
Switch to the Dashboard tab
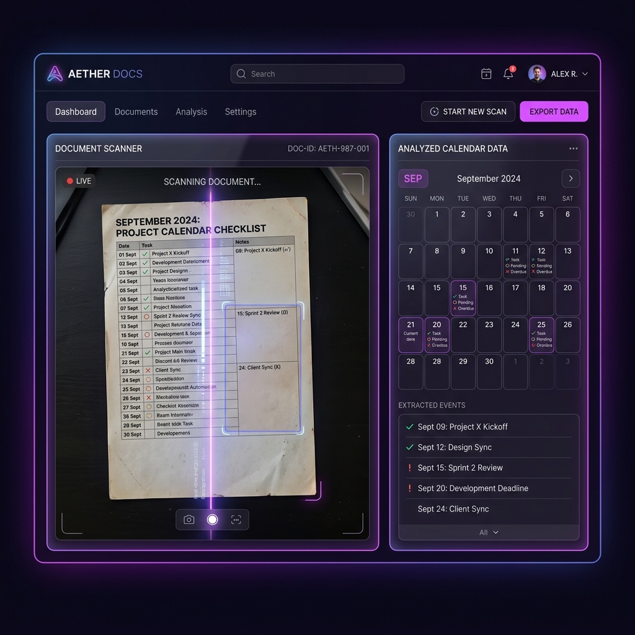tap(76, 112)
